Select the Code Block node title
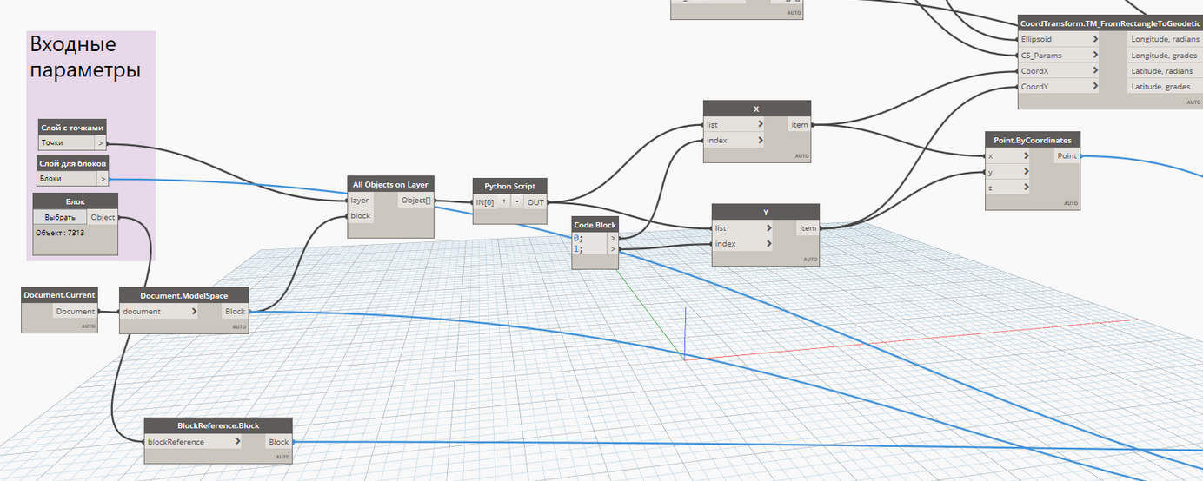 click(595, 225)
